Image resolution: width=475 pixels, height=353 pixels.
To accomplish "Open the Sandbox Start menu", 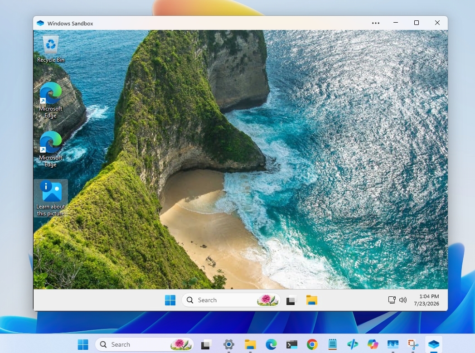I will (170, 300).
